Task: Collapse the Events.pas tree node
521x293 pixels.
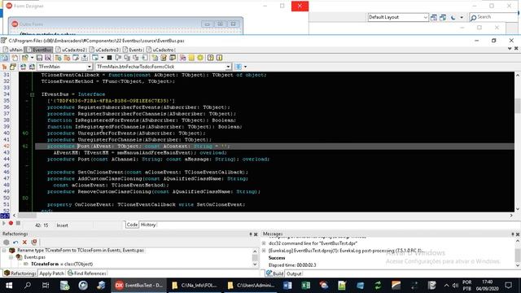Action: [x=11, y=257]
